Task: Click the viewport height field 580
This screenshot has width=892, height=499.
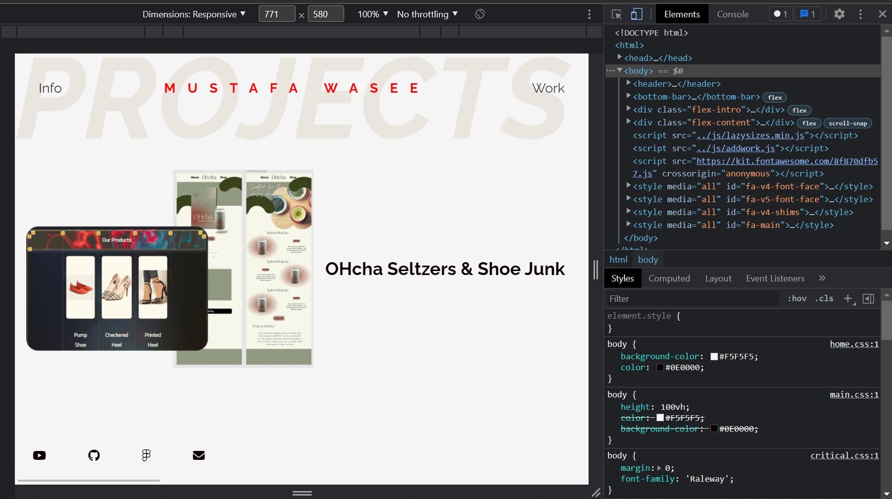Action: (326, 14)
